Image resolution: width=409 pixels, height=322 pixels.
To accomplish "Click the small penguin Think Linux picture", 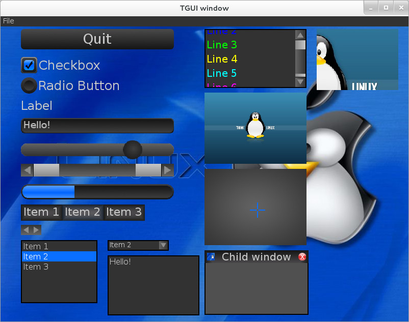I will click(255, 128).
